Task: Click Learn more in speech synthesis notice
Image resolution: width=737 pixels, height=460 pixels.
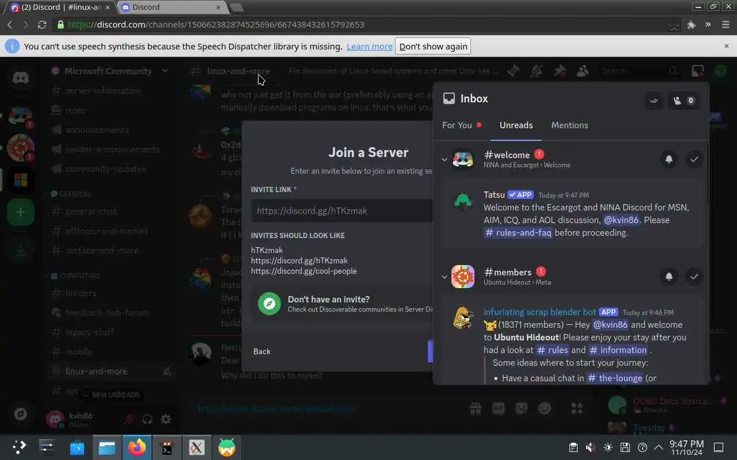Action: (x=370, y=47)
